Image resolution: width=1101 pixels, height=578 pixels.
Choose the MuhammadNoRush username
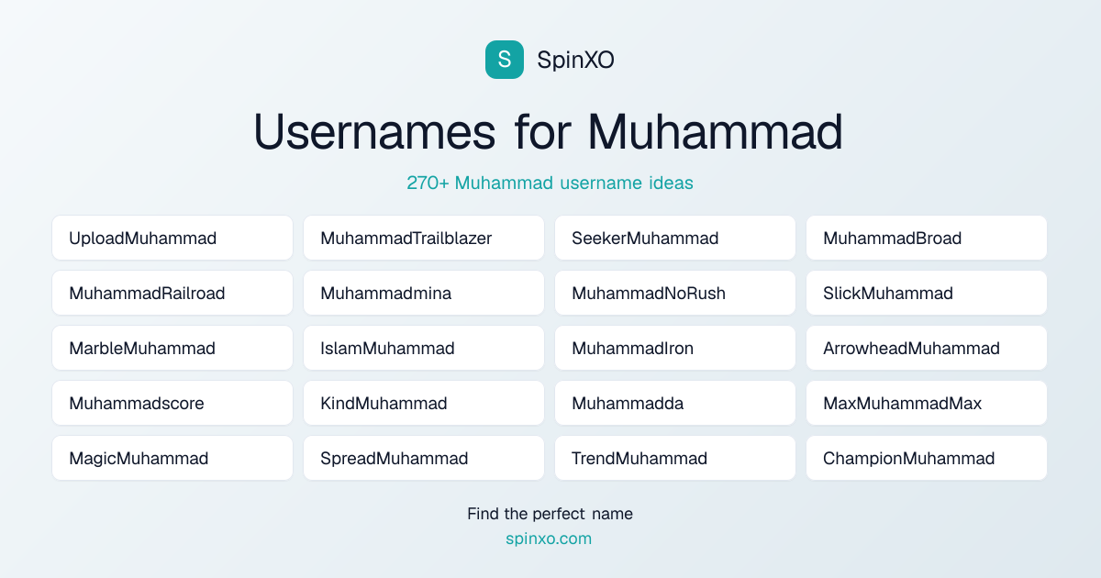pyautogui.click(x=675, y=293)
